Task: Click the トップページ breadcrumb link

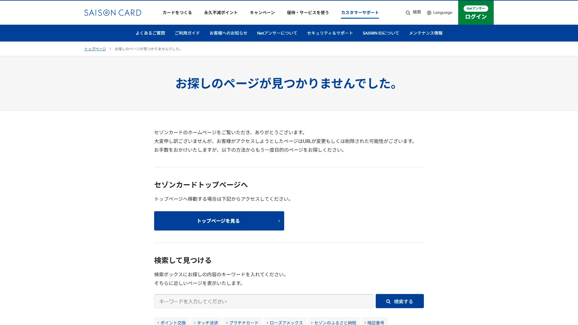Action: coord(95,49)
